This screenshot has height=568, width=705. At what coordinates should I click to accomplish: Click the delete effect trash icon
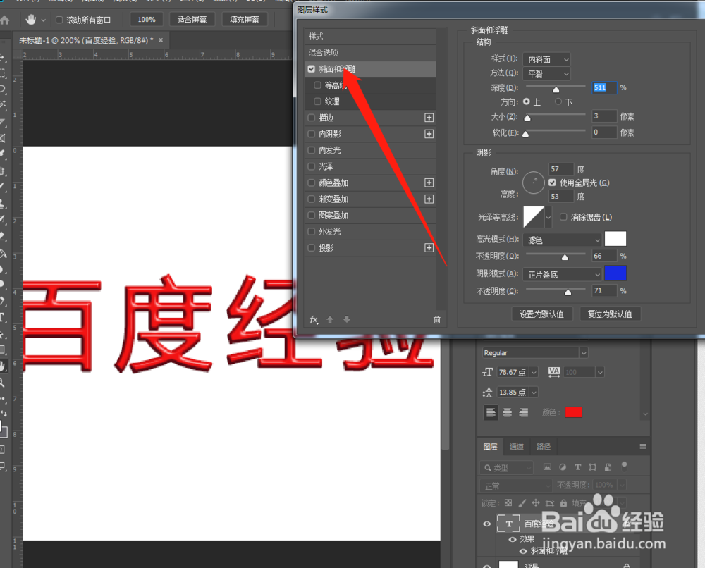(x=436, y=319)
